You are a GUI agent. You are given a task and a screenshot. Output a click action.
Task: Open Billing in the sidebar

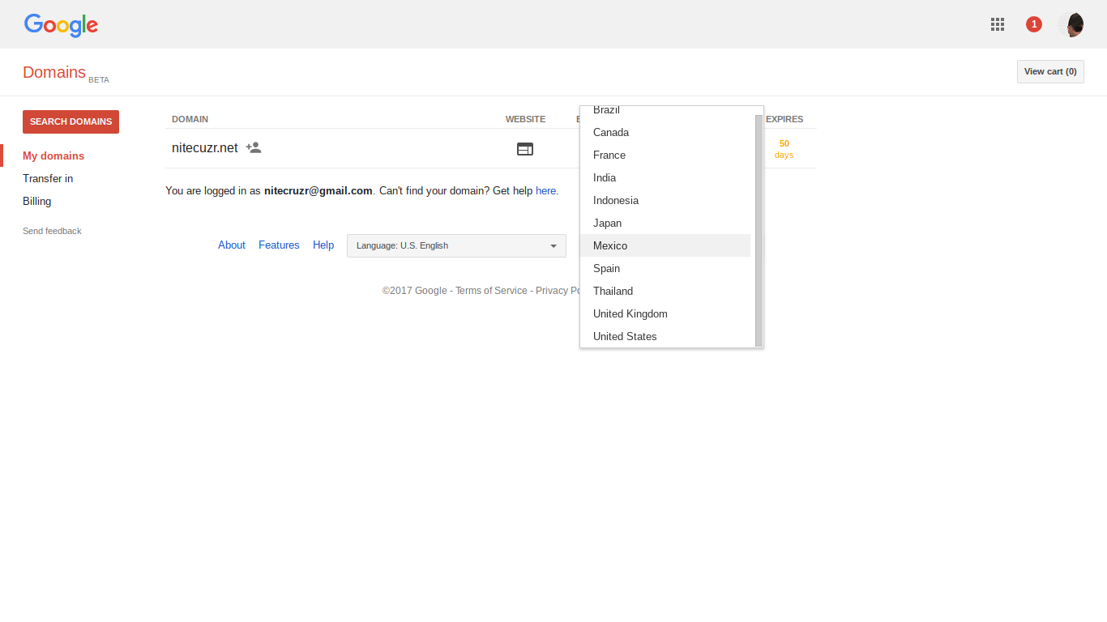pyautogui.click(x=36, y=201)
